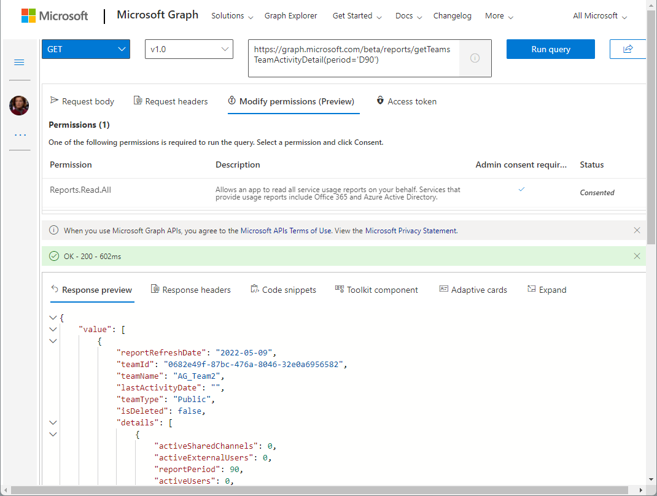Open the hamburger sidebar menu

coord(19,63)
